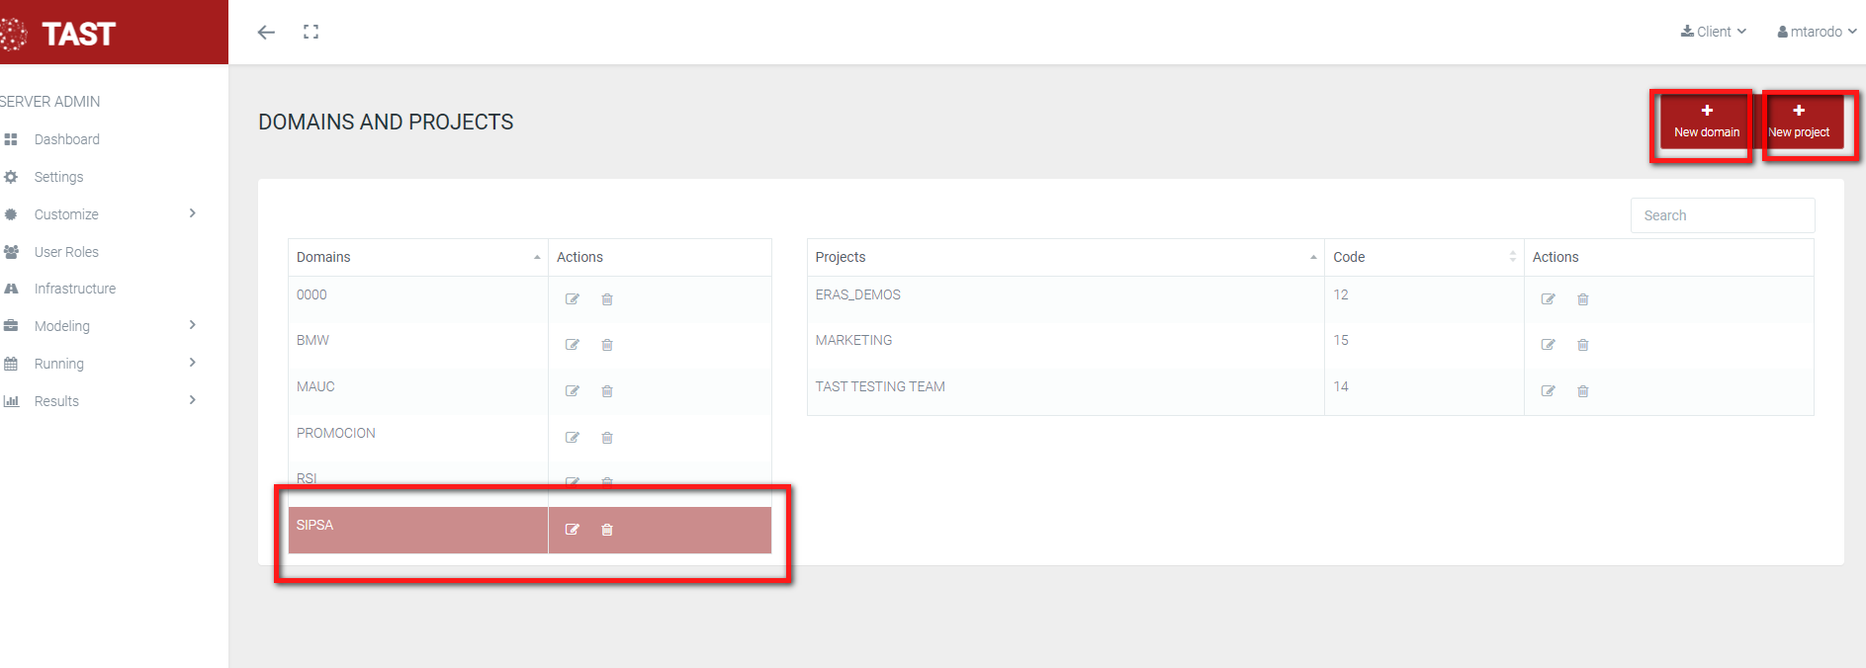The image size is (1866, 668).
Task: Click the back arrow icon in header
Action: click(266, 33)
